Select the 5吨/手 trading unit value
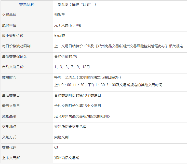Image resolution: width=187 pixels, height=165 pixels. click(58, 15)
